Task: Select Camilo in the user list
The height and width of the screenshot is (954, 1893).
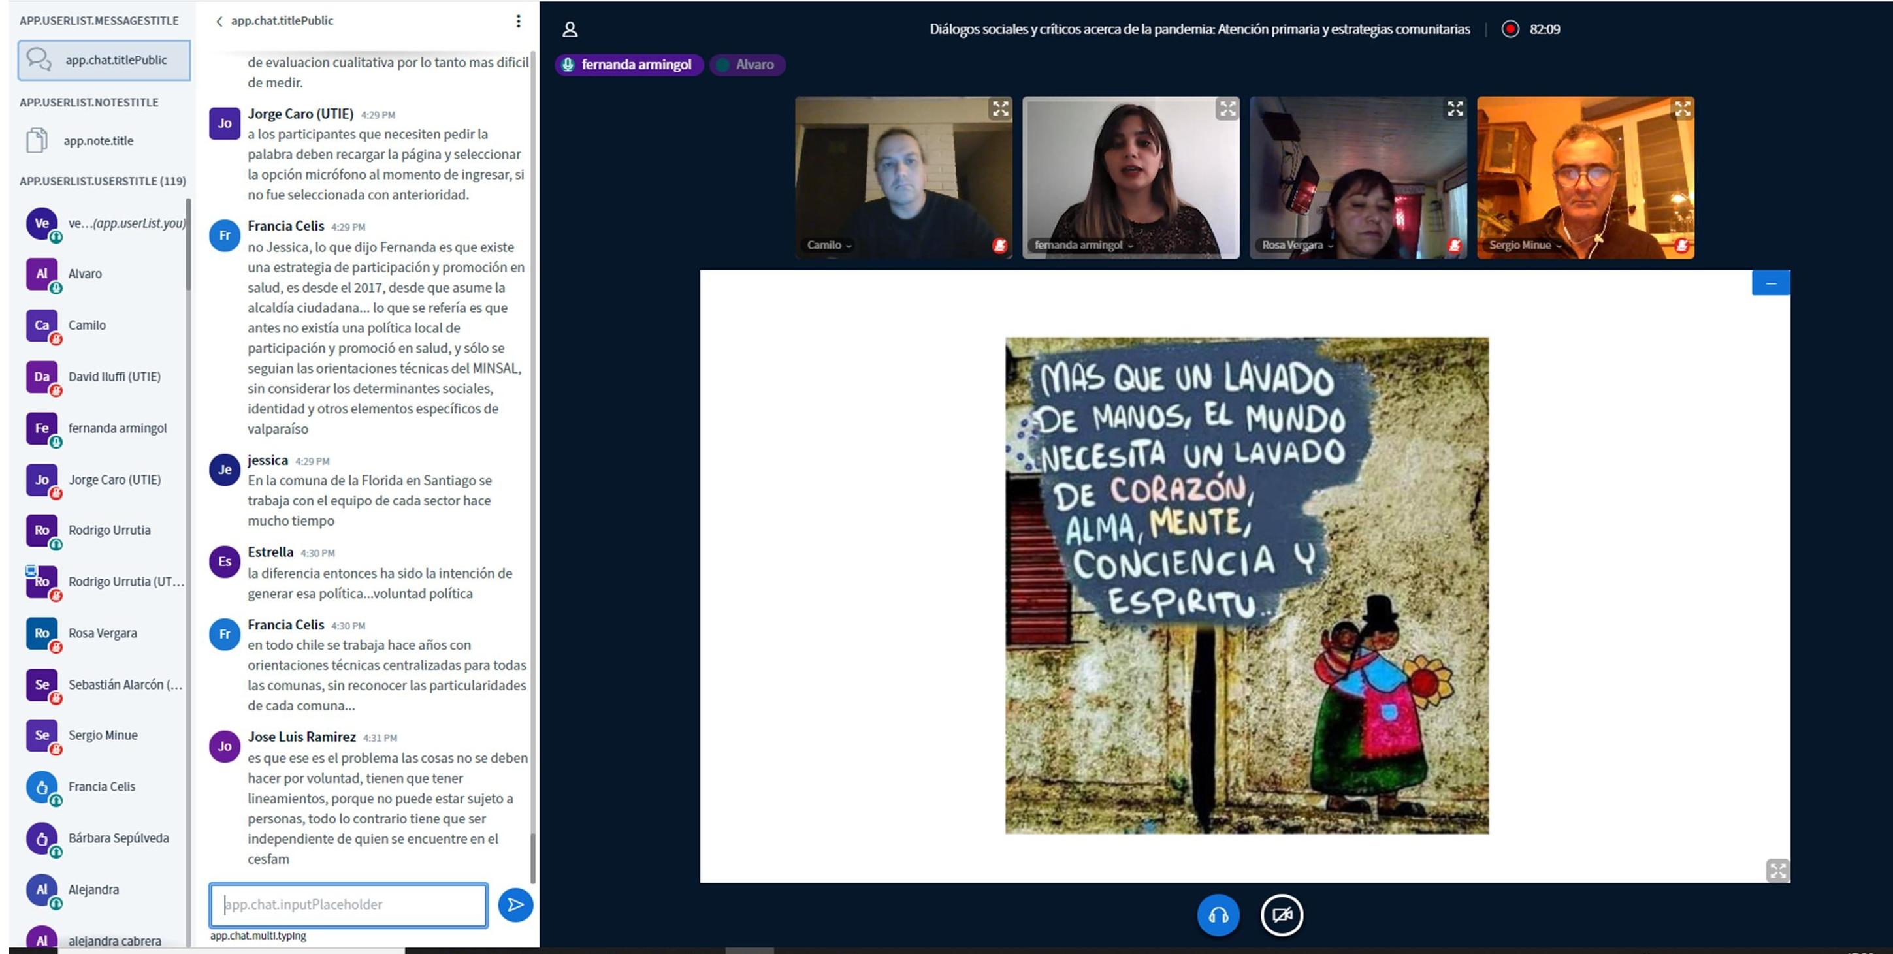Action: (x=105, y=325)
